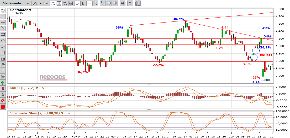The height and width of the screenshot is (138, 290).
Task: Open the Diariamente period dropdown
Action: (x=15, y=3)
